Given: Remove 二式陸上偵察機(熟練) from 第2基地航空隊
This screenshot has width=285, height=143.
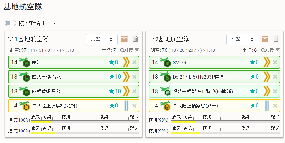Looking at the screenshot, I should point(275,106).
